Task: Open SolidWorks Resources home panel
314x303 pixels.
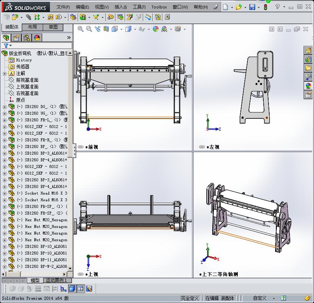Action: click(x=308, y=50)
